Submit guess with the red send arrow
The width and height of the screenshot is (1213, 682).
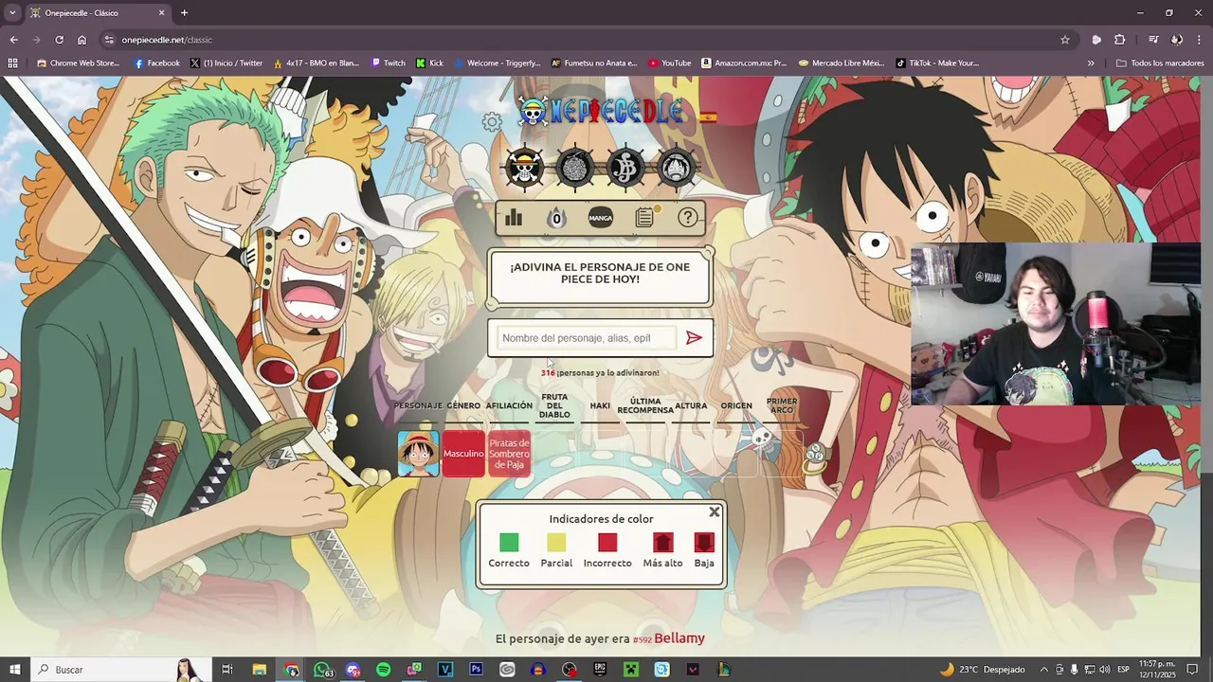(x=694, y=338)
